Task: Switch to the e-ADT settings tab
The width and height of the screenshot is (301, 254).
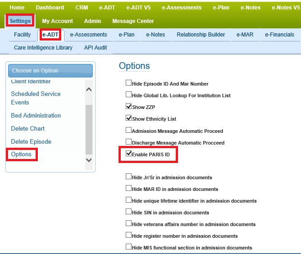Action: (x=50, y=35)
